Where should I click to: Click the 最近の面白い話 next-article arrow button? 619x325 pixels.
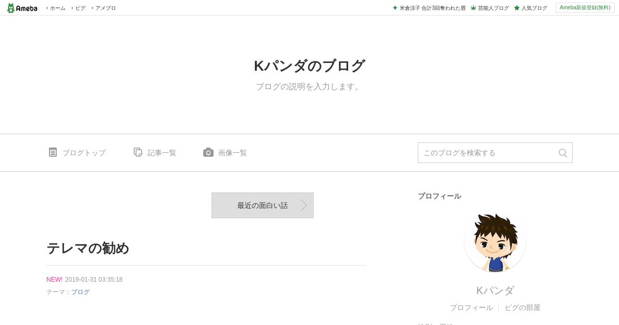click(x=263, y=205)
